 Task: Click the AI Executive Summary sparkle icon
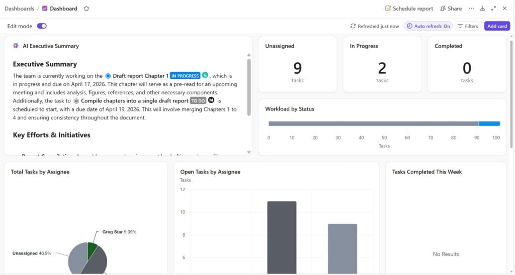tap(16, 46)
